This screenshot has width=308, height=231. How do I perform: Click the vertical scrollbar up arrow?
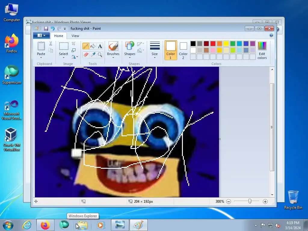pyautogui.click(x=272, y=69)
